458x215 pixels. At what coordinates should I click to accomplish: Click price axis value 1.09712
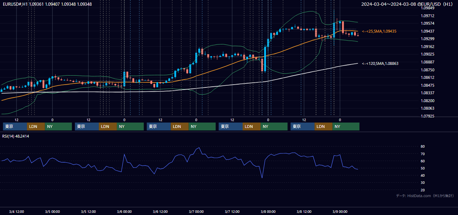428,16
